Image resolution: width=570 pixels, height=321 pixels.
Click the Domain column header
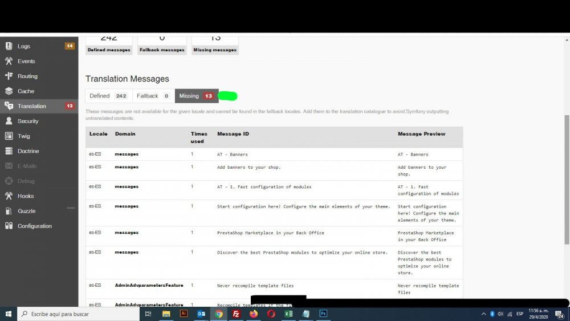point(125,134)
